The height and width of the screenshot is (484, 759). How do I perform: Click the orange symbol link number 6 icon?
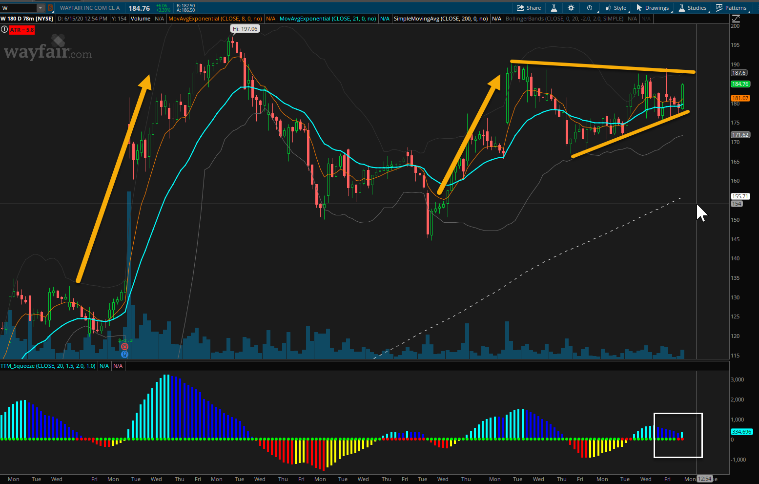click(x=50, y=8)
